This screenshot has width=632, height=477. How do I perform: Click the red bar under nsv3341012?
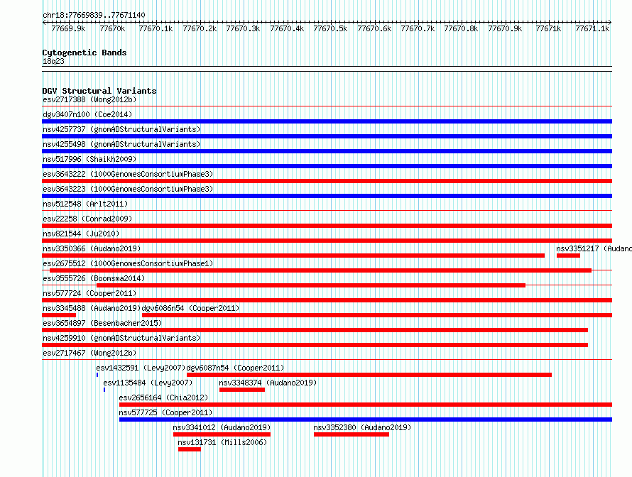(x=222, y=434)
